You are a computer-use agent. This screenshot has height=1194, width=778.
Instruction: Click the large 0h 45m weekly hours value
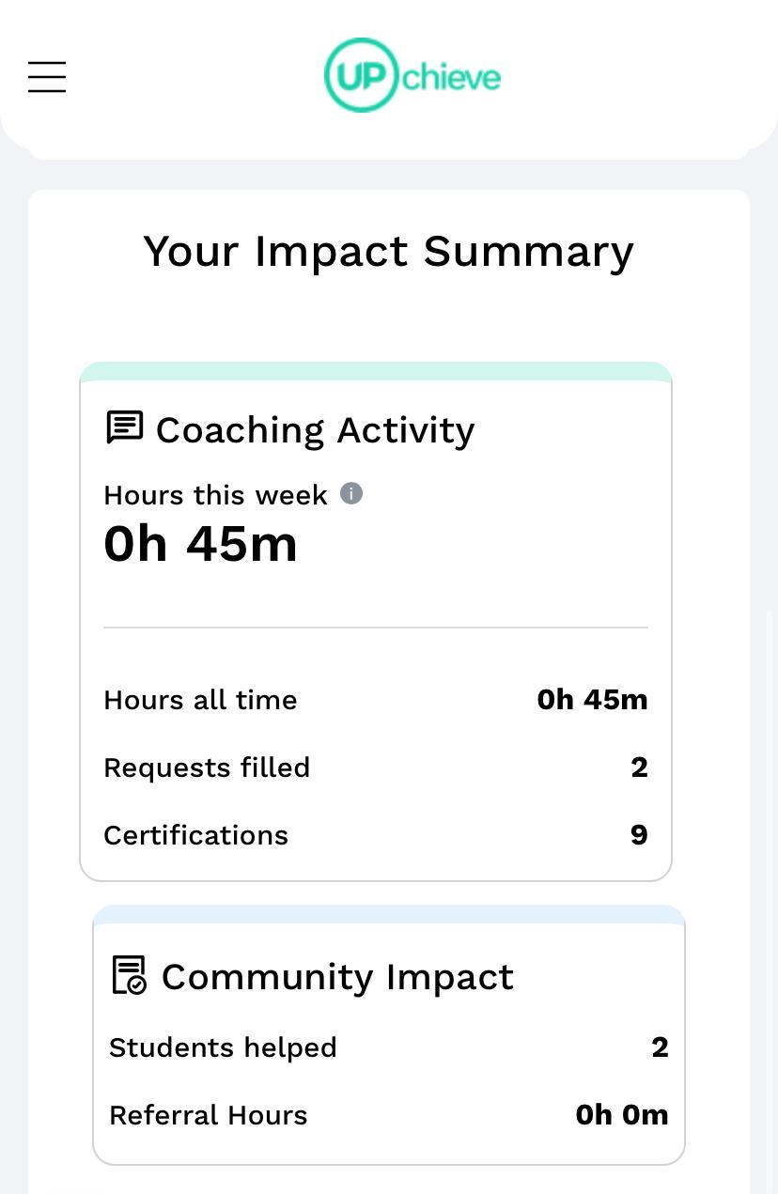[x=200, y=544]
